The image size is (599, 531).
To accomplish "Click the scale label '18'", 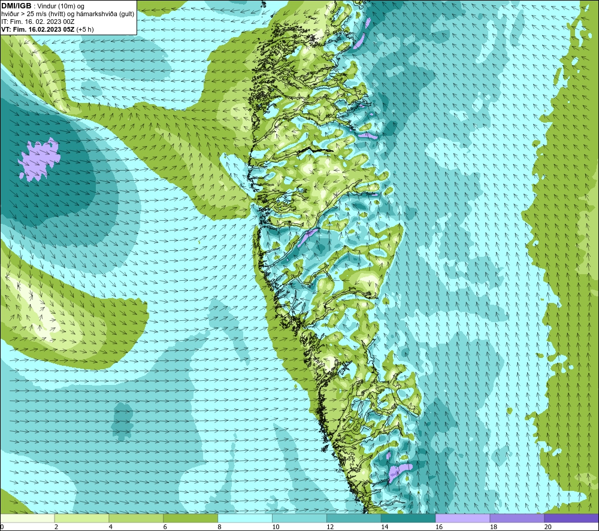I will click(x=494, y=527).
